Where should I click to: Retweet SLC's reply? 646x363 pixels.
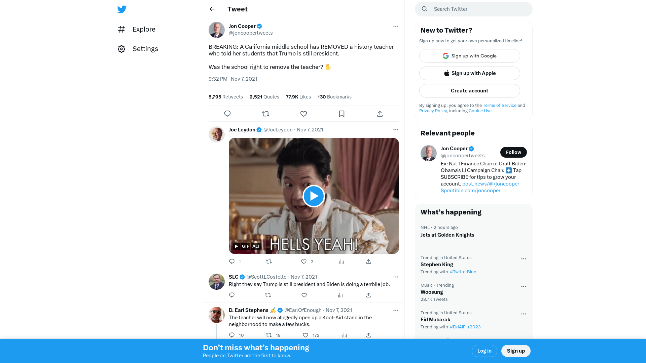(268, 295)
